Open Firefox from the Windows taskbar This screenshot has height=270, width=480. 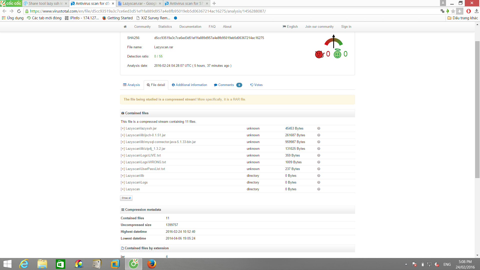[151, 264]
